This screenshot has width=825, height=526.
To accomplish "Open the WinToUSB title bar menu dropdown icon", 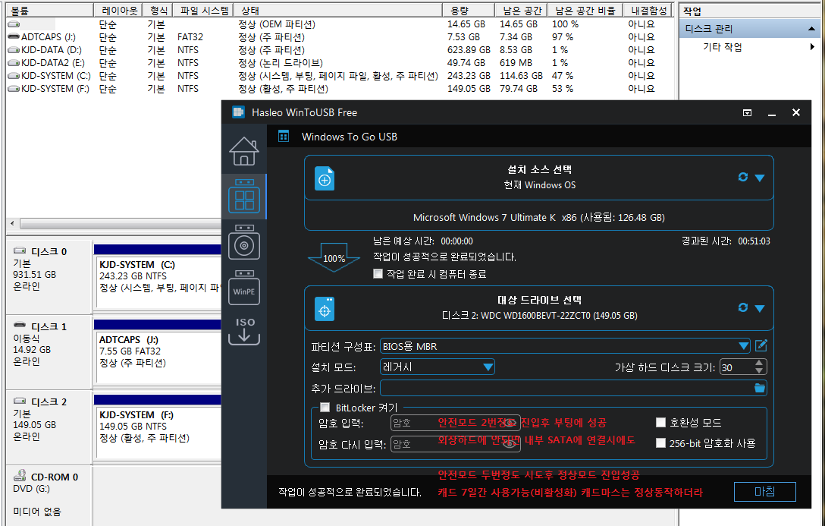I will 747,112.
